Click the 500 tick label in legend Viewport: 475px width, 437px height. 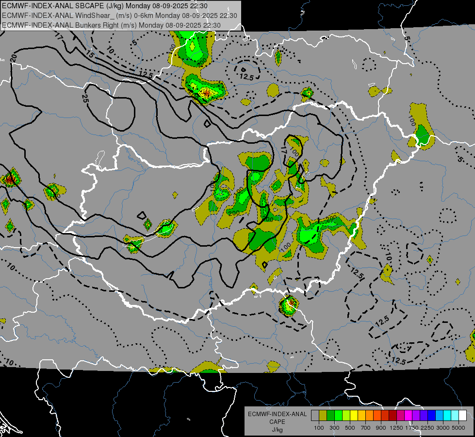[350, 428]
